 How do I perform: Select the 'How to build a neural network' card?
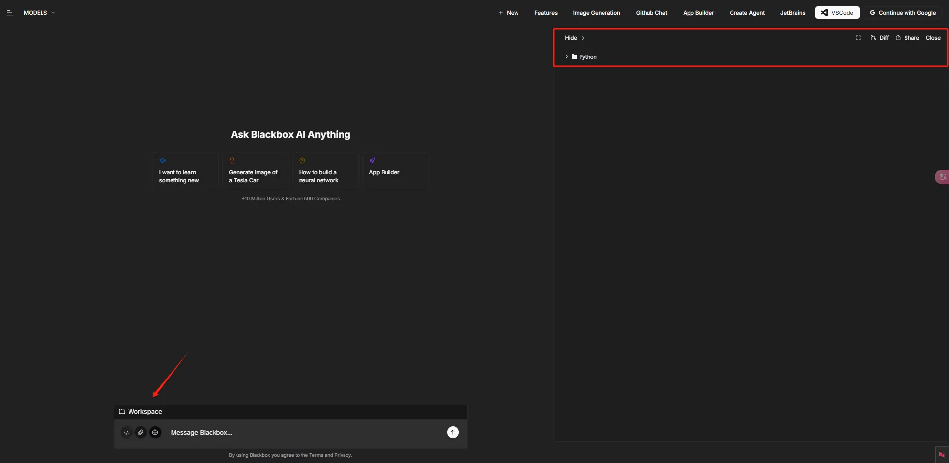pyautogui.click(x=325, y=171)
